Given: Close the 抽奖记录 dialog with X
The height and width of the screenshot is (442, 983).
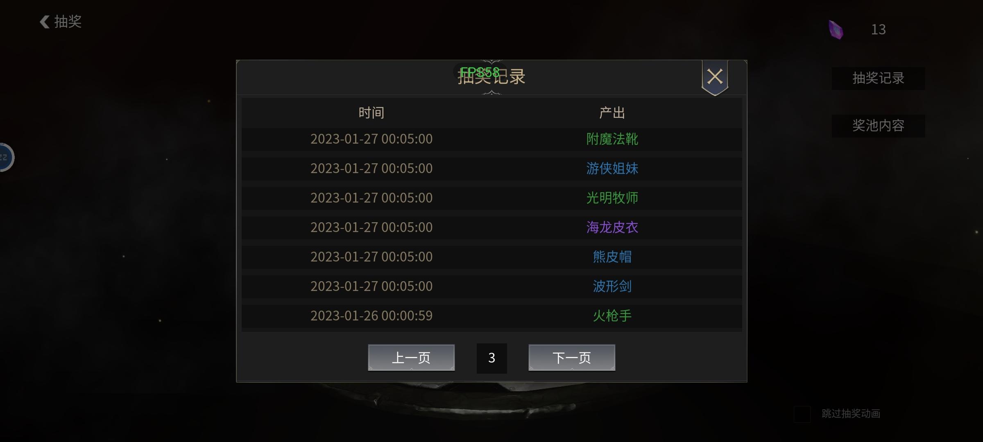Looking at the screenshot, I should coord(715,77).
